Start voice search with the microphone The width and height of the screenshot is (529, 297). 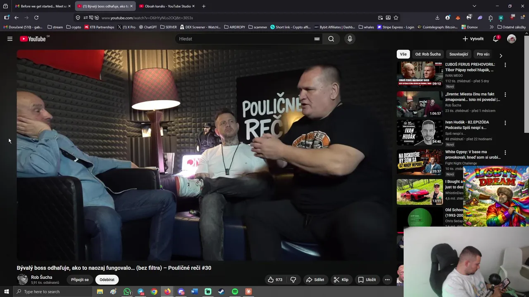pyautogui.click(x=350, y=39)
